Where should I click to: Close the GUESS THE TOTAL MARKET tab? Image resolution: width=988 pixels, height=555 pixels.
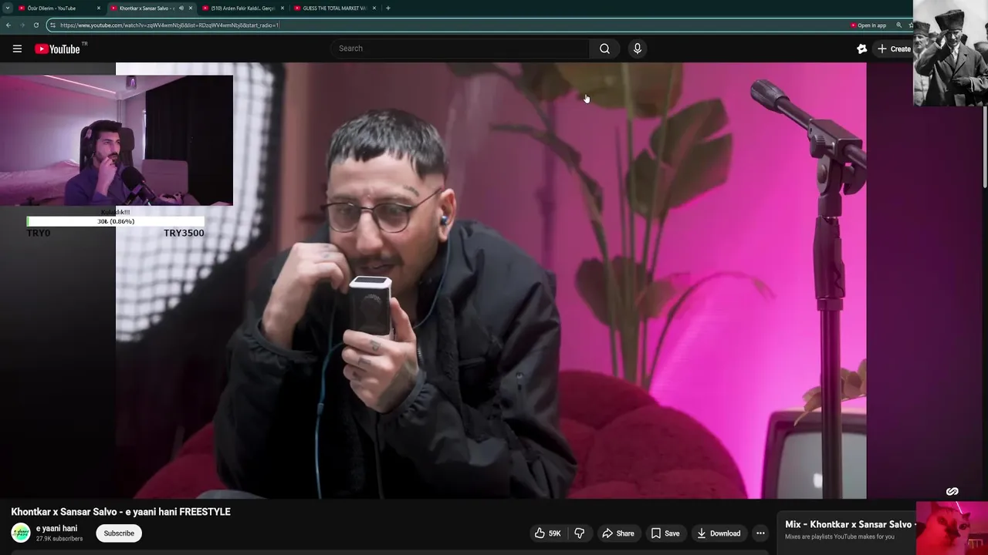[374, 8]
